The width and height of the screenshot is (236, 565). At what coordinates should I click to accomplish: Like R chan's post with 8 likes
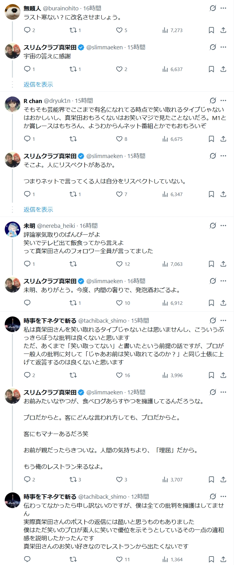[x=119, y=139]
